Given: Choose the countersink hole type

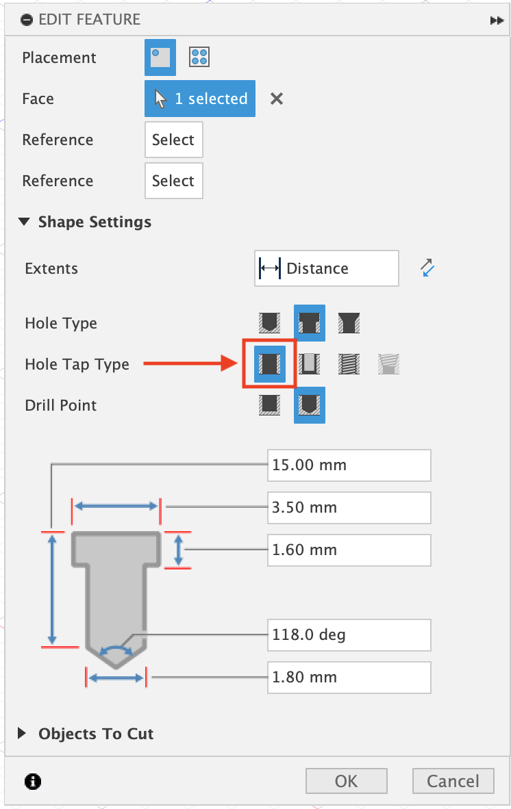Looking at the screenshot, I should (x=348, y=322).
